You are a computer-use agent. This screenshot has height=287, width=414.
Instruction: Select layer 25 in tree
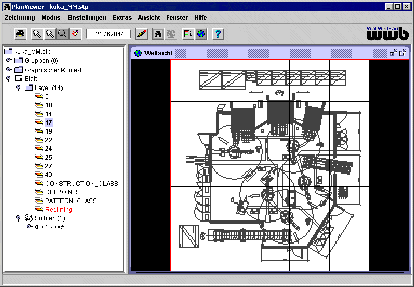point(48,158)
